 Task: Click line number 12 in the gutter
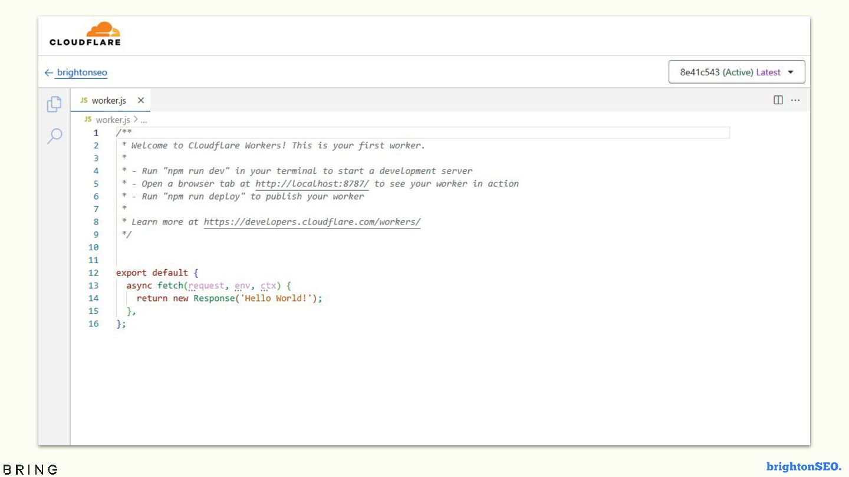tap(94, 273)
